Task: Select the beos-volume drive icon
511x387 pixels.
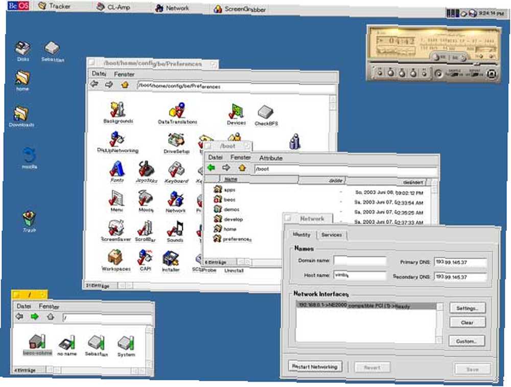Action: (x=37, y=345)
